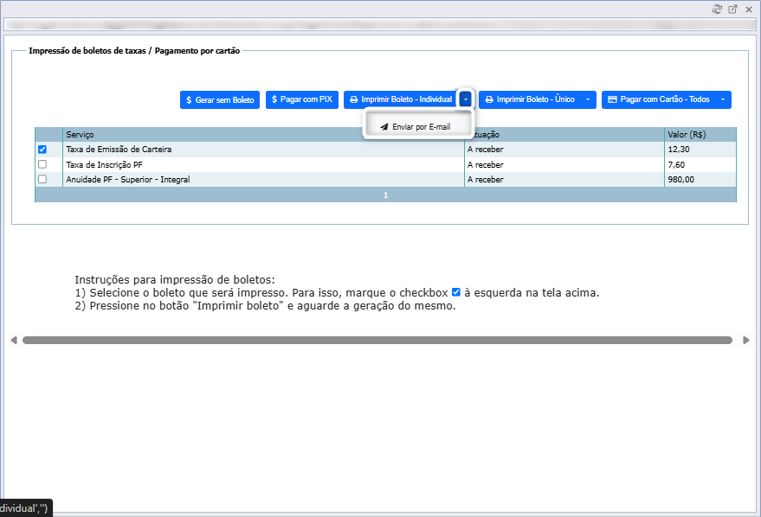The height and width of the screenshot is (517, 761).
Task: Click the Pagar com PIX button
Action: click(302, 99)
